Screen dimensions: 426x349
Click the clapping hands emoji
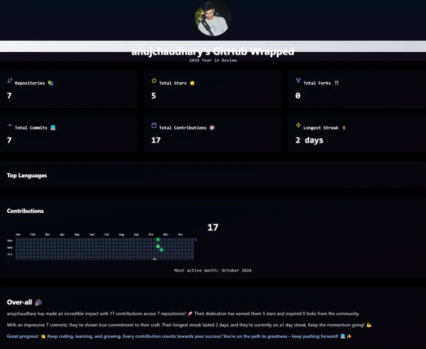point(43,337)
